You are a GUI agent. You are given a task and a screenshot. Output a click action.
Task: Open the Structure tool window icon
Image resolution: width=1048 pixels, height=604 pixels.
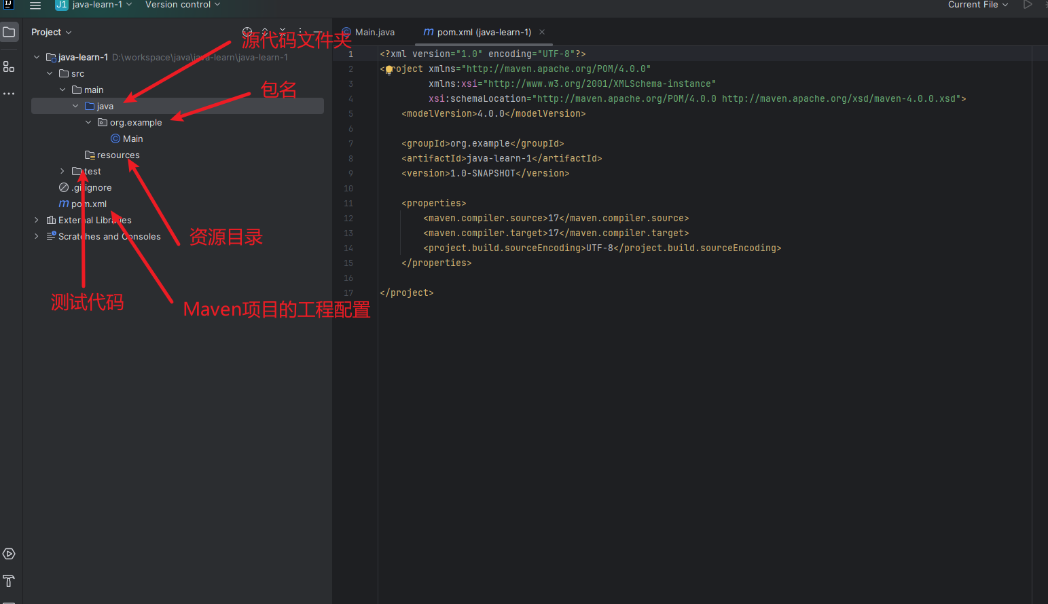(9, 67)
